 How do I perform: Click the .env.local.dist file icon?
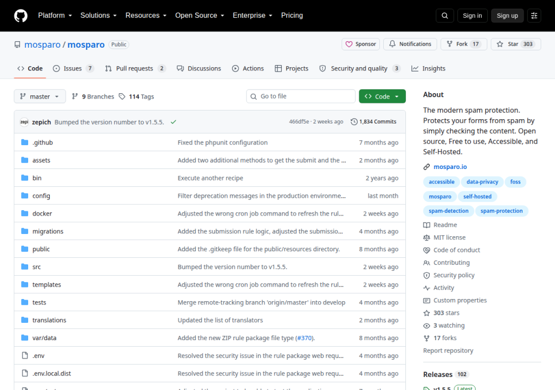tap(24, 373)
